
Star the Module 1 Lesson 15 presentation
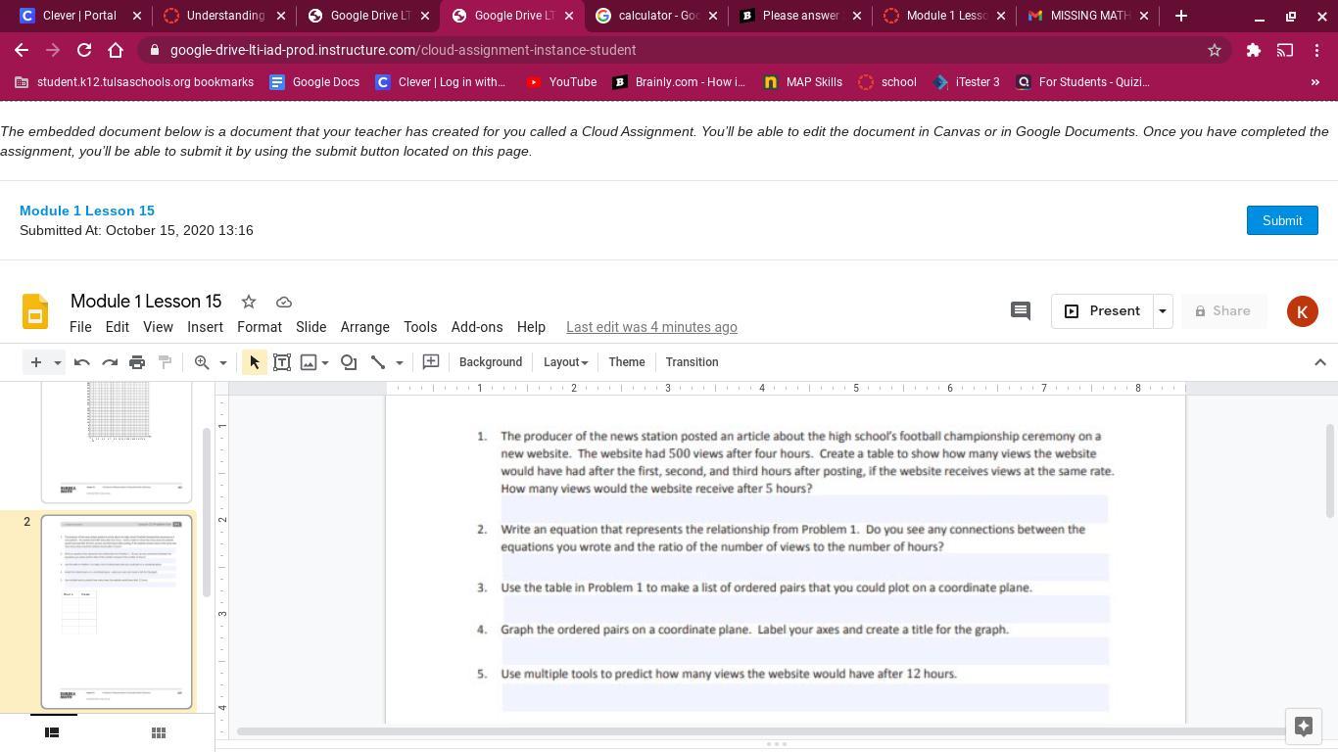(249, 302)
